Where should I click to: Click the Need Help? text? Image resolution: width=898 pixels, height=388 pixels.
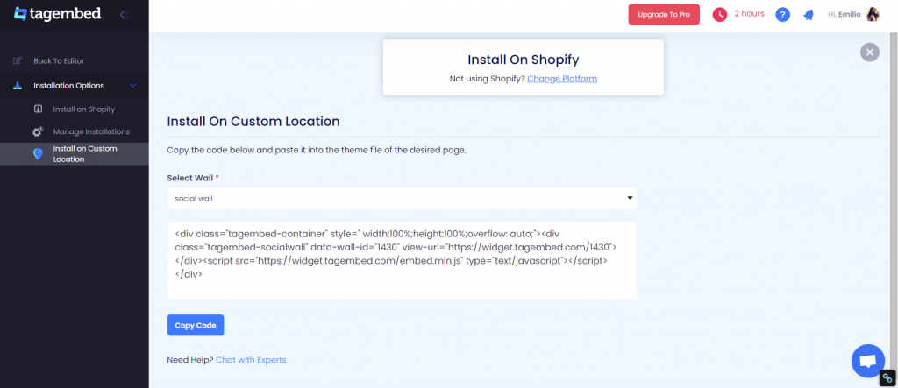(x=190, y=360)
